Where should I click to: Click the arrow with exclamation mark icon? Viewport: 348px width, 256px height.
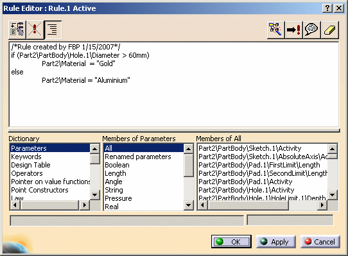click(293, 30)
